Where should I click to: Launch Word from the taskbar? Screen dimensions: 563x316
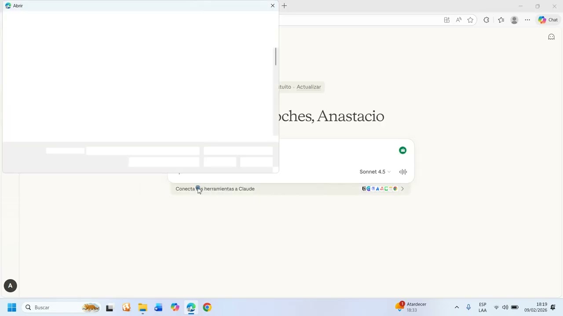coord(158,307)
